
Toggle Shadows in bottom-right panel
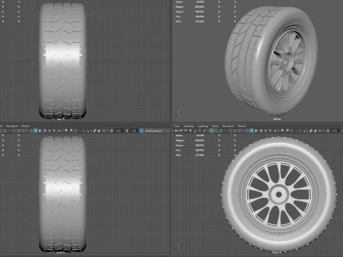click(275, 131)
